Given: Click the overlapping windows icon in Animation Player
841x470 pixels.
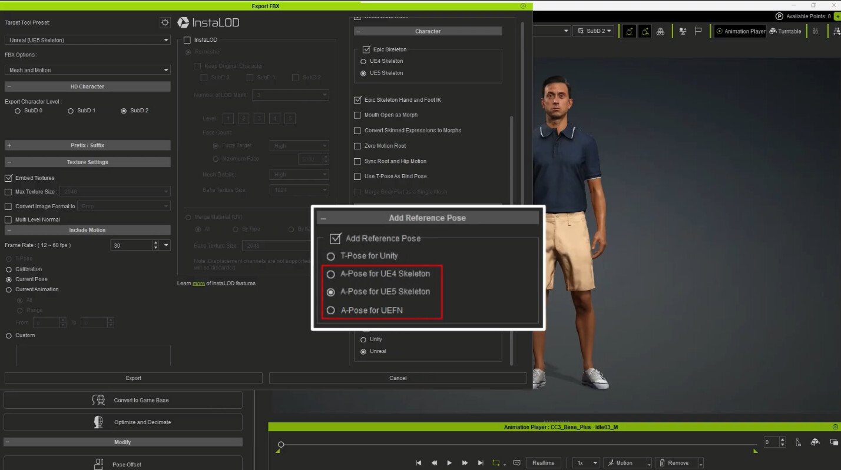Looking at the screenshot, I should pos(834,442).
